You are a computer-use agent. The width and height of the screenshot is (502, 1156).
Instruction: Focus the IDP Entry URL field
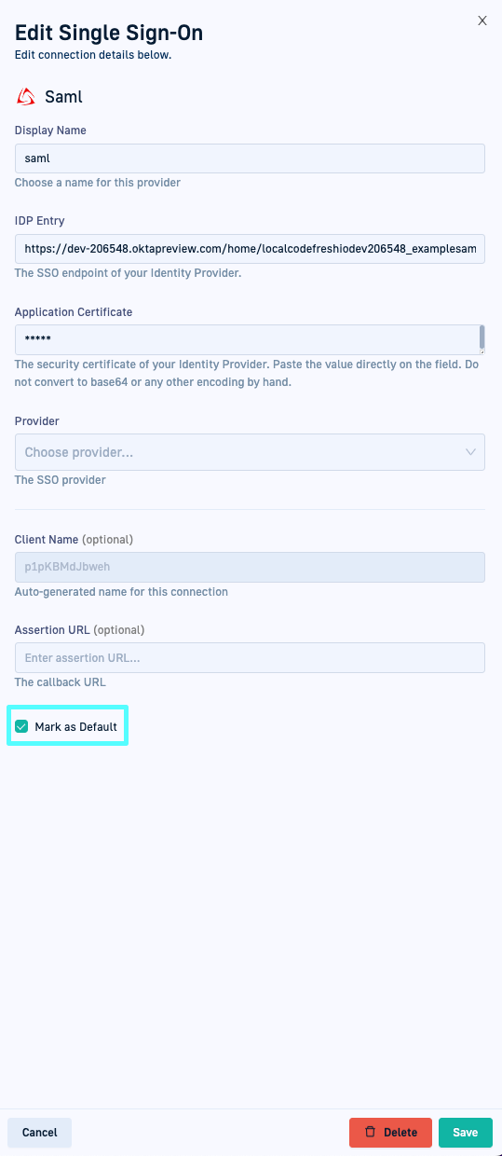(250, 249)
